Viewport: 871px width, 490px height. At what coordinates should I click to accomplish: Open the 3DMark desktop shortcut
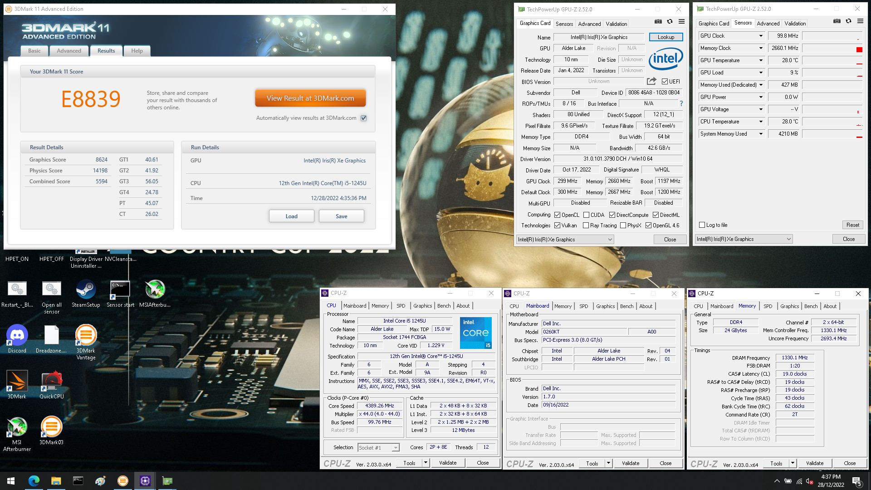click(17, 385)
